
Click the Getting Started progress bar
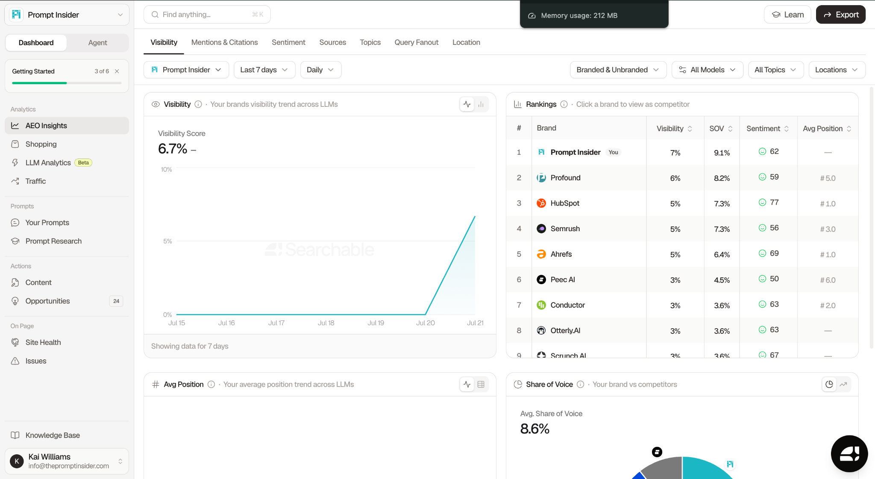(67, 83)
